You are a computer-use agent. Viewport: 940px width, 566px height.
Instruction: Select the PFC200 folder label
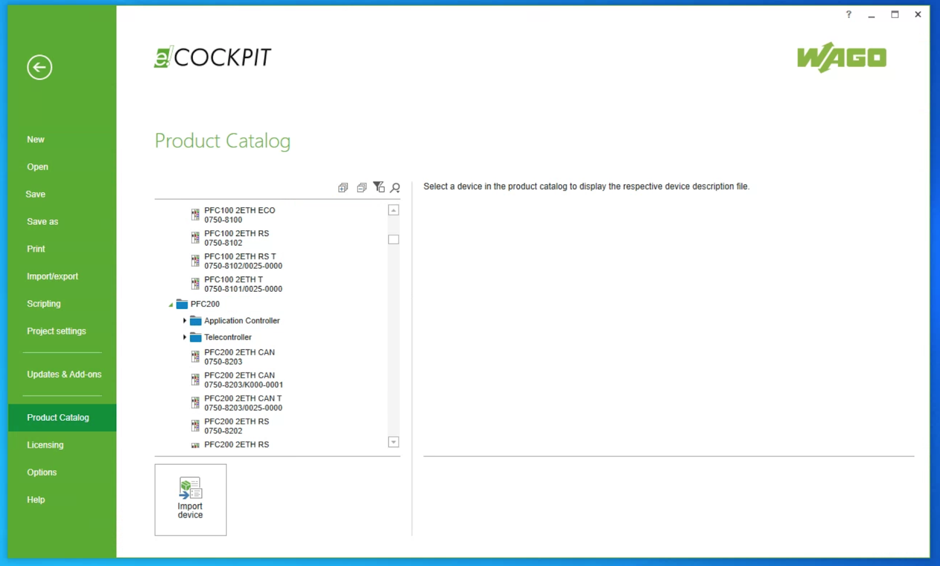coord(205,304)
